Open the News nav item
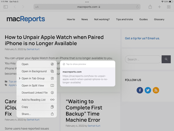Screen dimensions: 174x131 (x=85, y=20)
